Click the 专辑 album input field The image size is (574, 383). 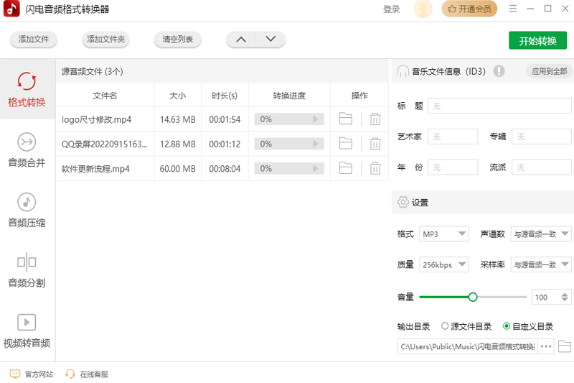[x=542, y=137]
